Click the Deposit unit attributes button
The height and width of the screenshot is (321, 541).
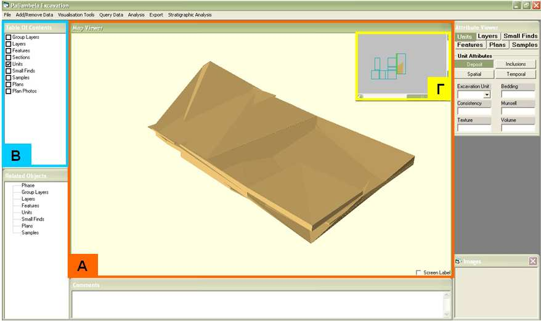coord(474,64)
